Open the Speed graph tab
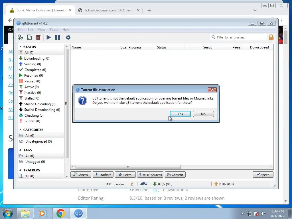This screenshot has width=292, height=219. click(x=263, y=175)
